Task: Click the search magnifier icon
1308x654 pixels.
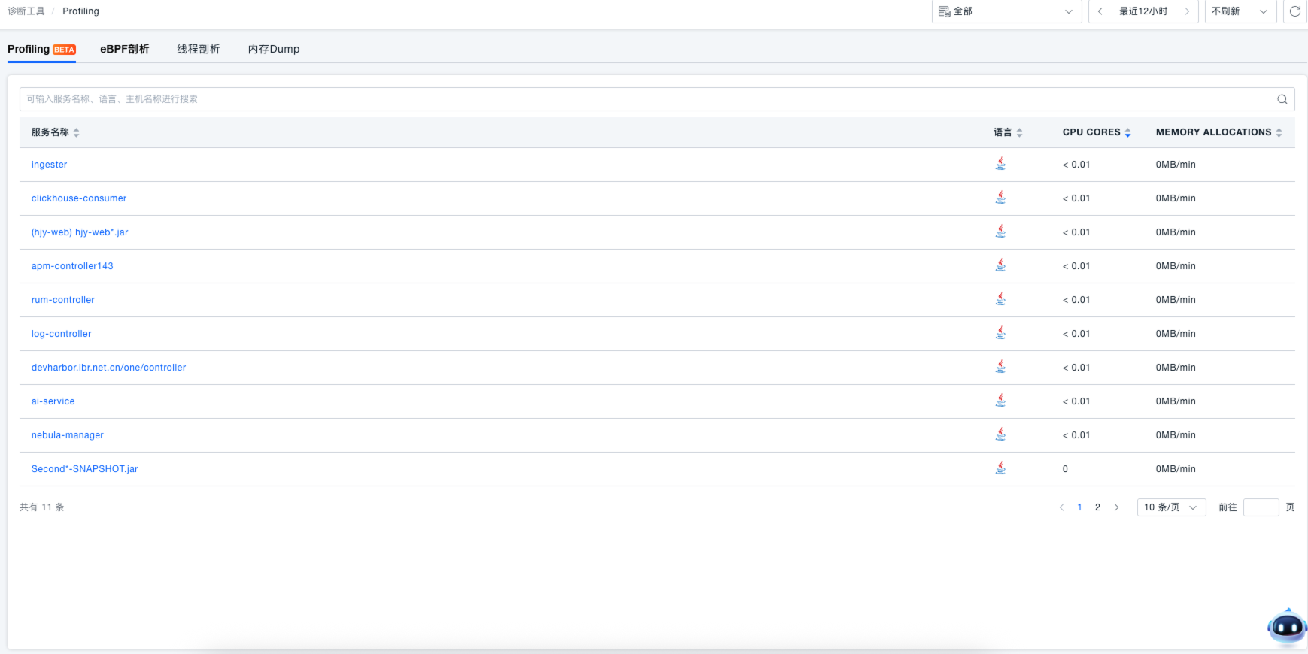Action: pyautogui.click(x=1282, y=99)
